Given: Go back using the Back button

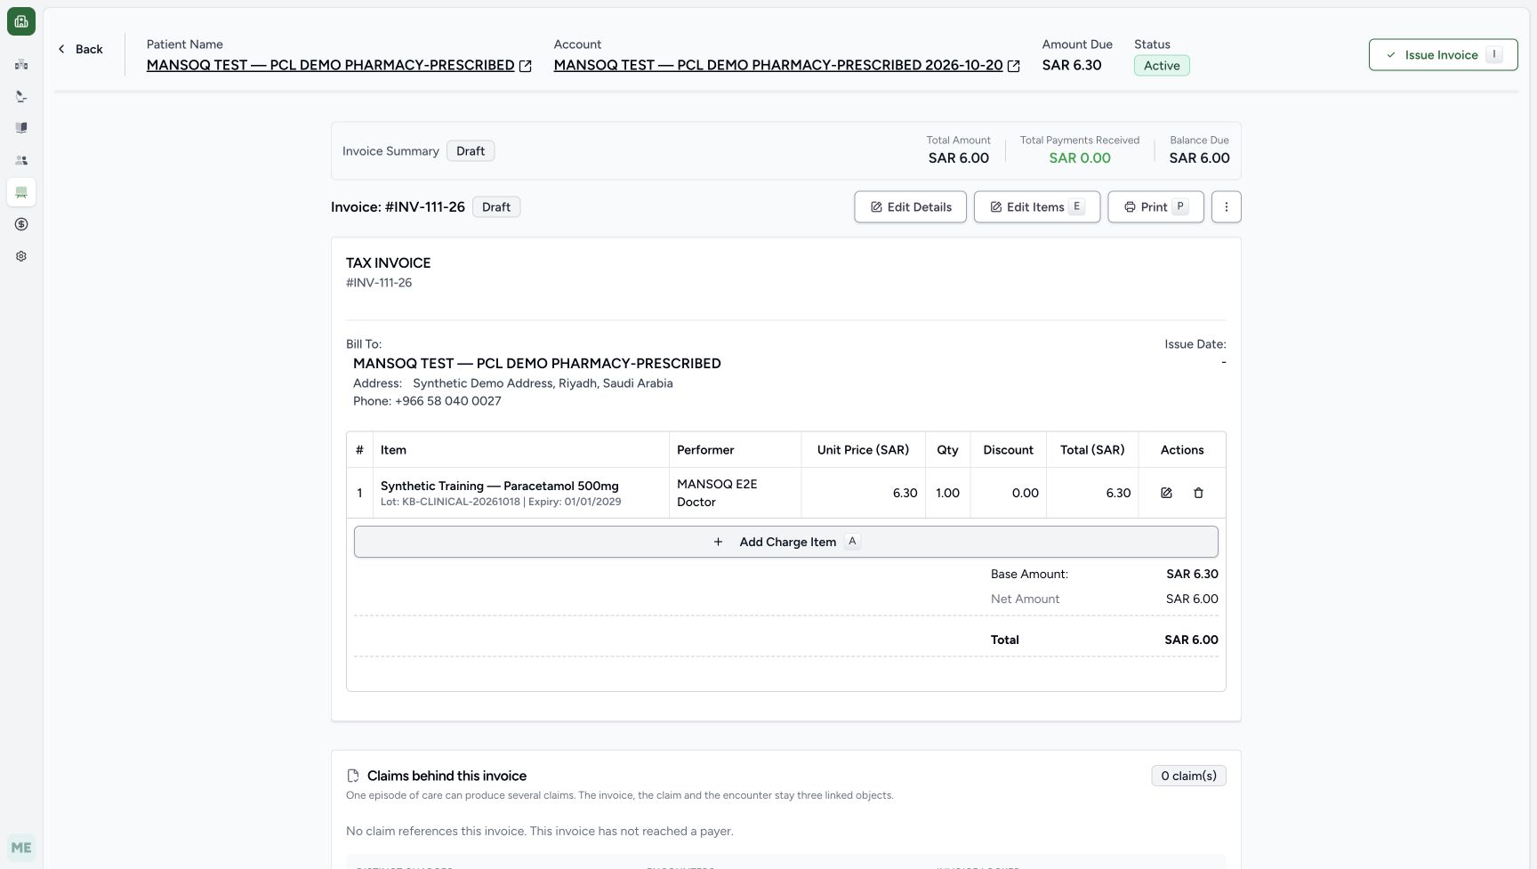Looking at the screenshot, I should click(80, 49).
